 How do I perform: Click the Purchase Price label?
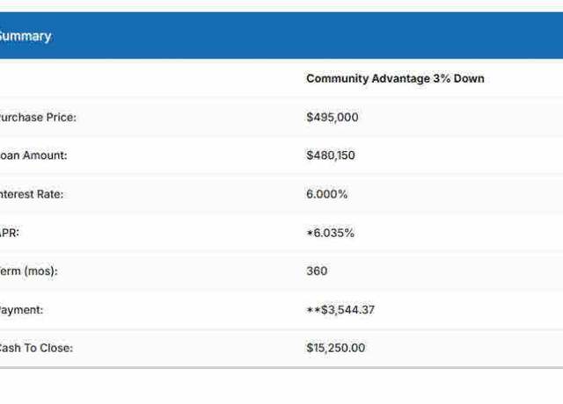38,118
